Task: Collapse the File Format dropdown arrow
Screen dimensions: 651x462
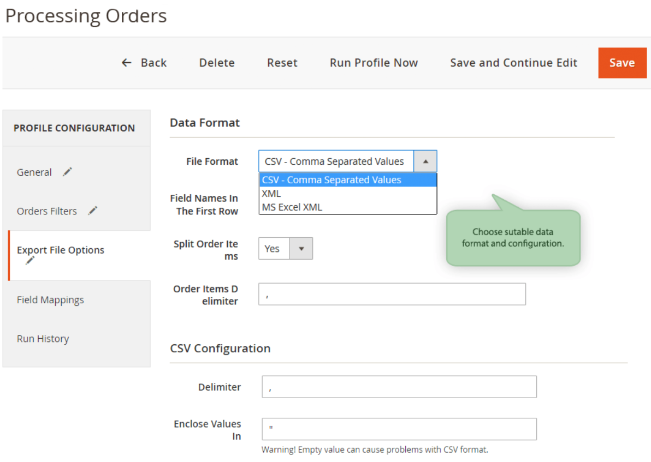Action: click(x=425, y=161)
